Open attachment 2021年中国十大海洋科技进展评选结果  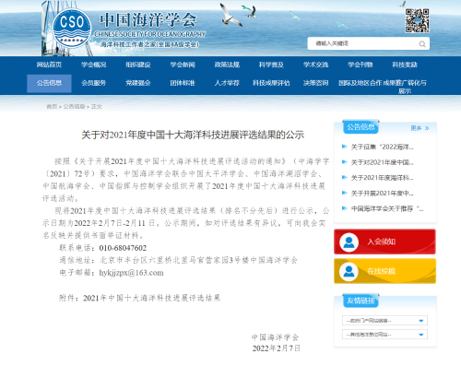point(152,298)
